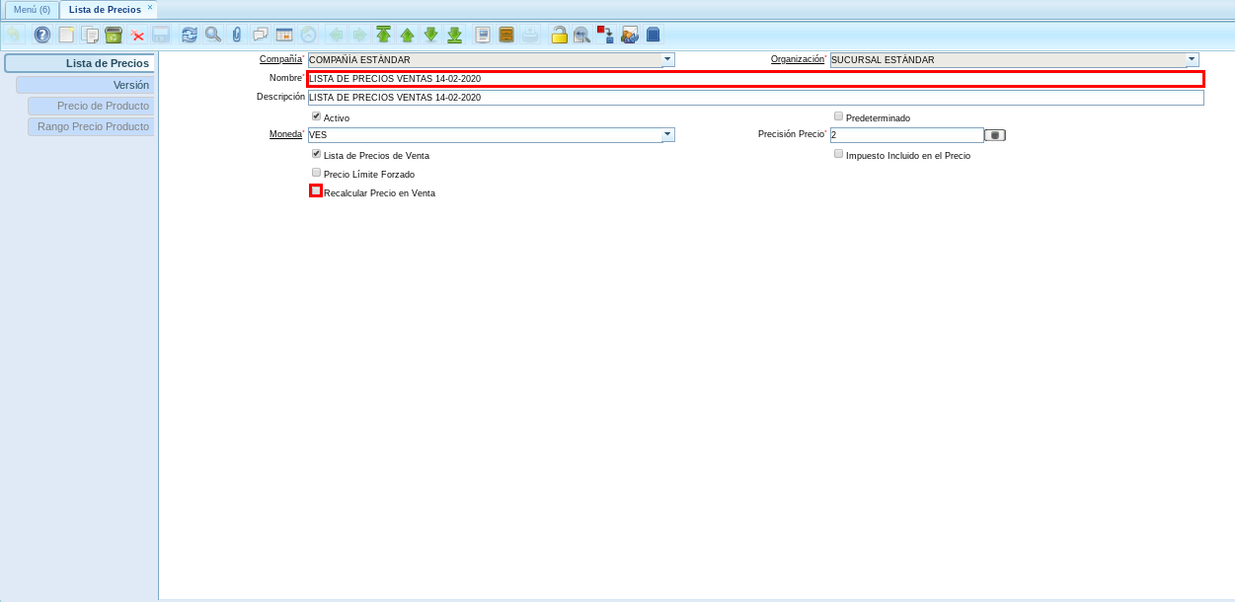Go to first record arrow icon
Screen dimensions: 1235x602
[x=384, y=35]
